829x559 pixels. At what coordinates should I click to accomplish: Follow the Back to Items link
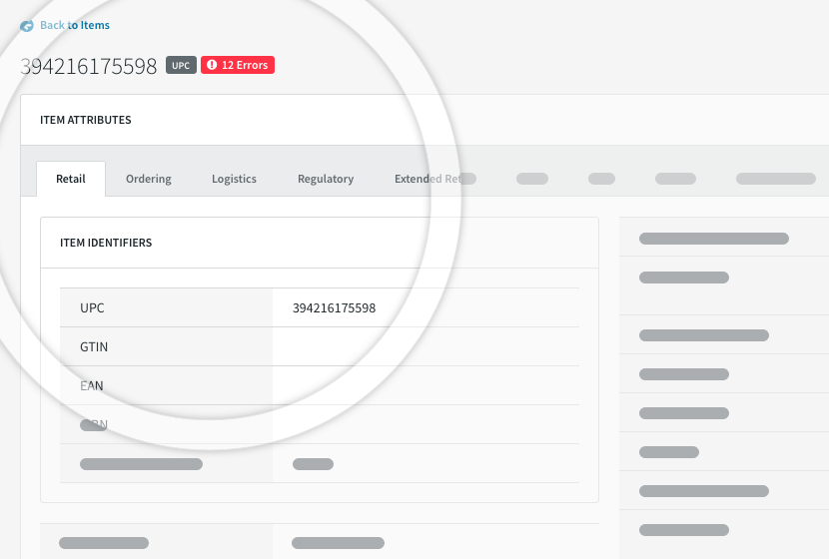click(x=75, y=25)
